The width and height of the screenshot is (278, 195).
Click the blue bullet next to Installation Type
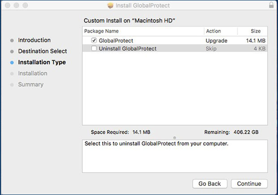12,63
